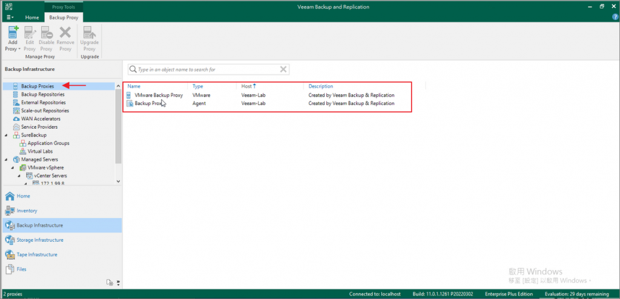Open the Inventory navigation view

[x=62, y=211]
